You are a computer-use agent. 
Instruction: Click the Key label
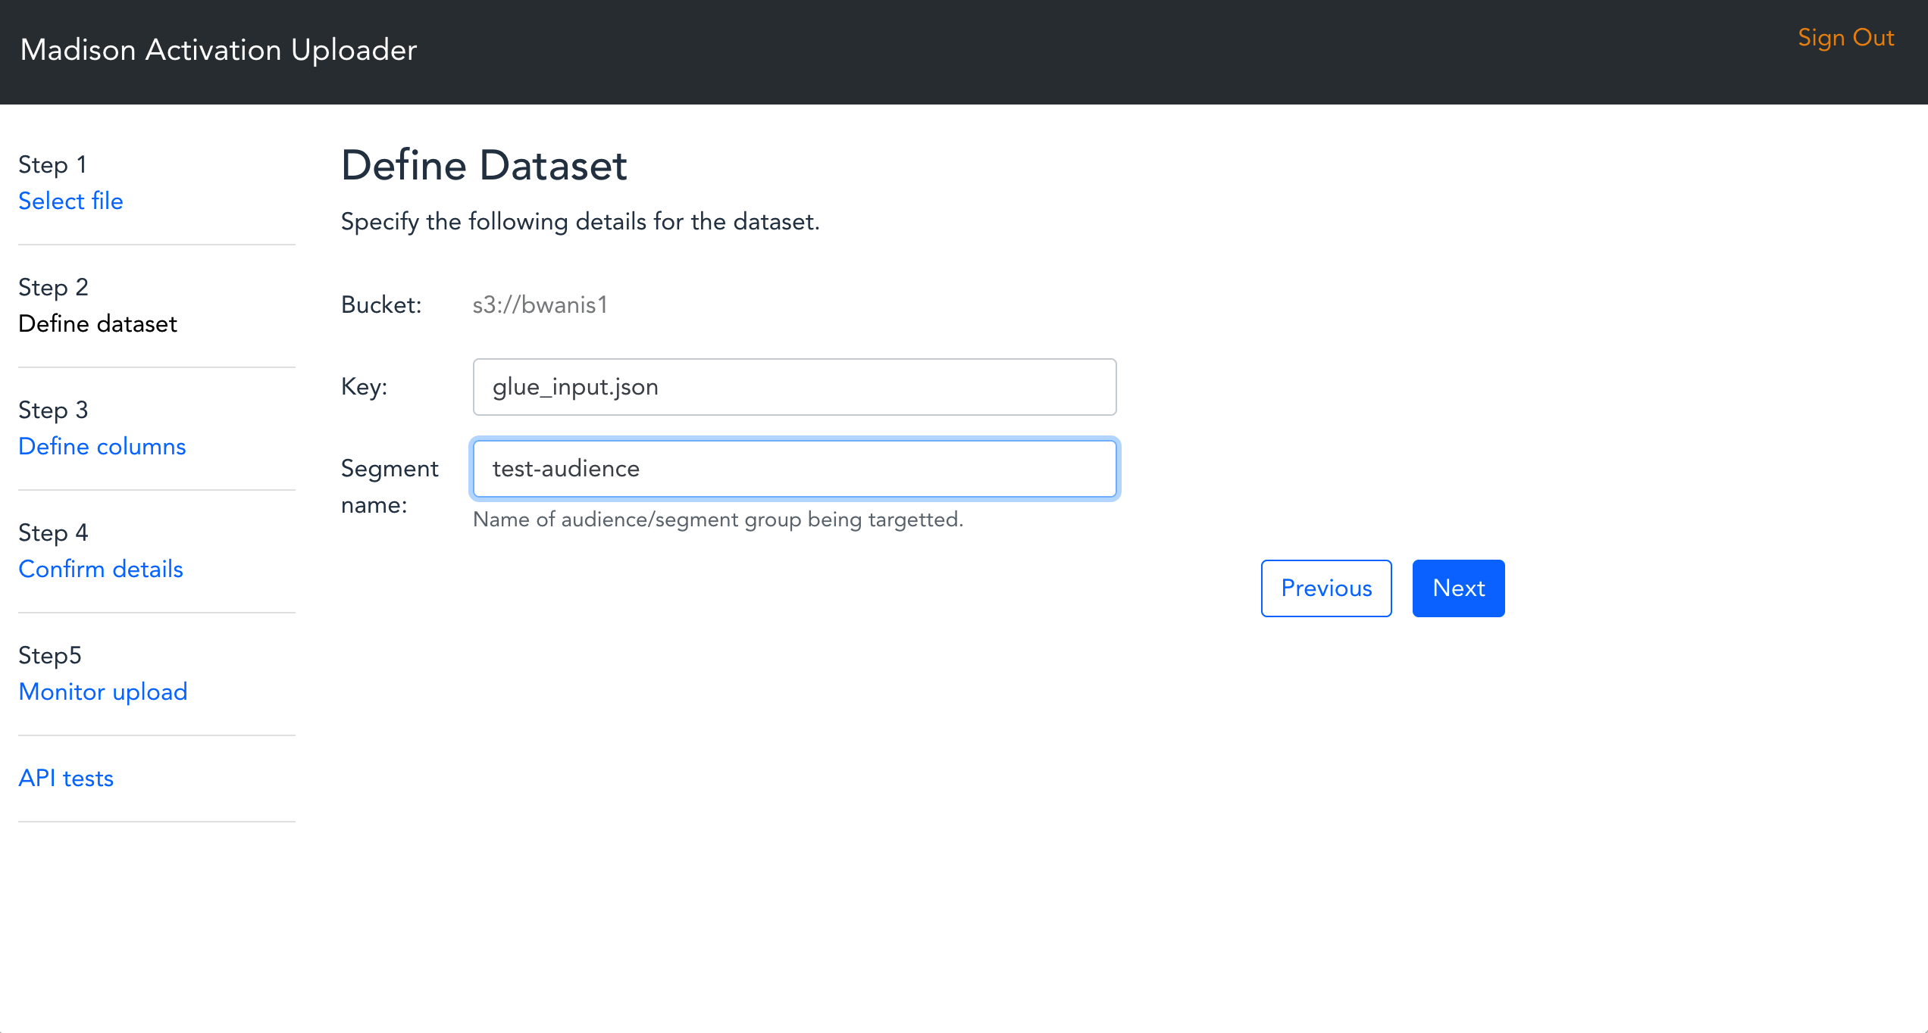click(x=364, y=387)
